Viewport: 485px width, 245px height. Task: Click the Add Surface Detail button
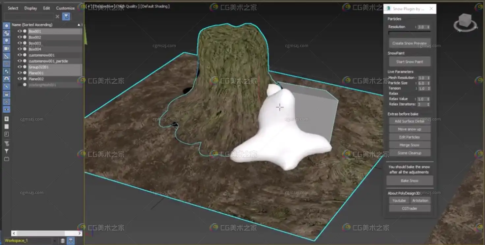410,121
